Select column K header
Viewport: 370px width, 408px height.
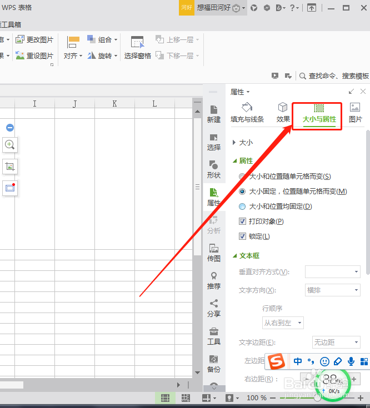click(x=114, y=104)
